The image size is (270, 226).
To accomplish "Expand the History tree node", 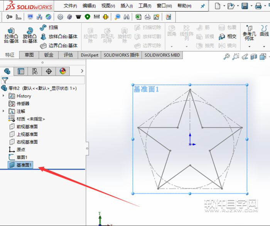I will tap(4, 96).
